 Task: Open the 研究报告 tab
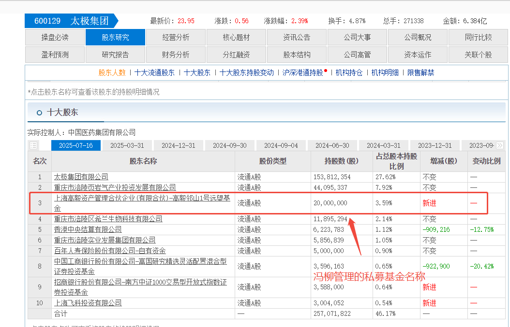(x=116, y=55)
